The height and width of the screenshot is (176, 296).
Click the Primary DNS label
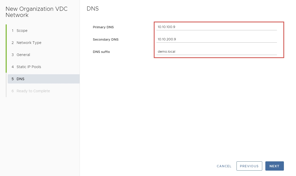pyautogui.click(x=103, y=27)
